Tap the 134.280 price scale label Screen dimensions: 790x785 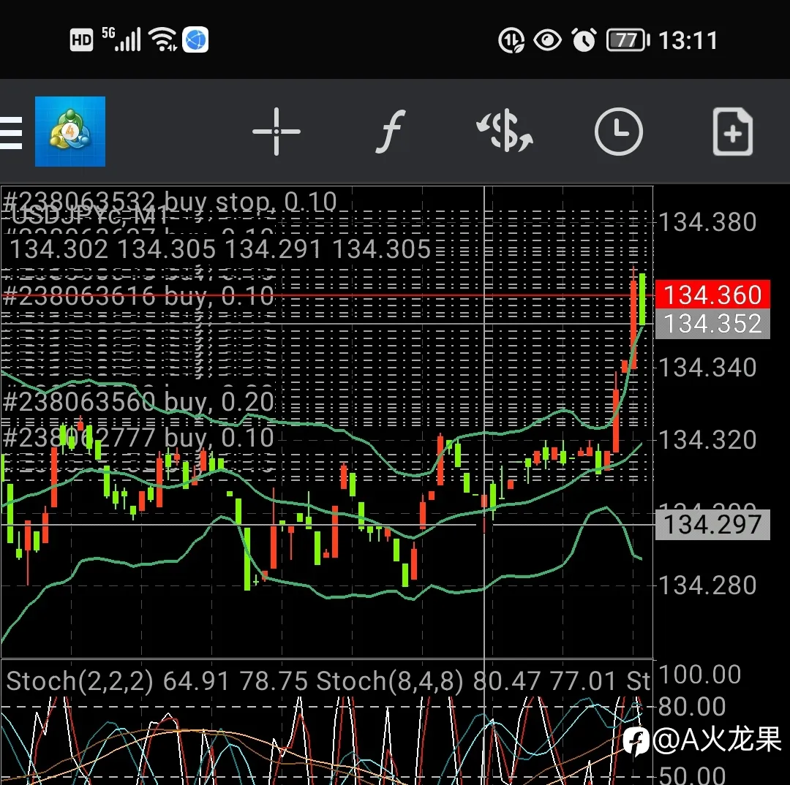click(x=708, y=585)
